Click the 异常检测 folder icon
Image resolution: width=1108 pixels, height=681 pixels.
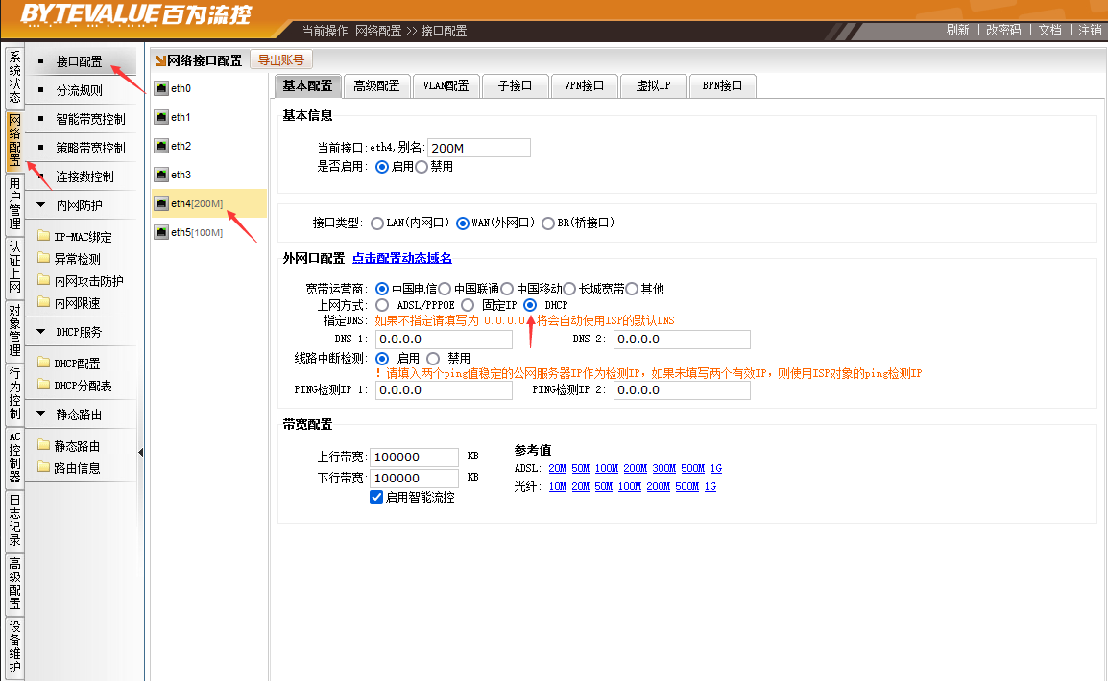43,259
